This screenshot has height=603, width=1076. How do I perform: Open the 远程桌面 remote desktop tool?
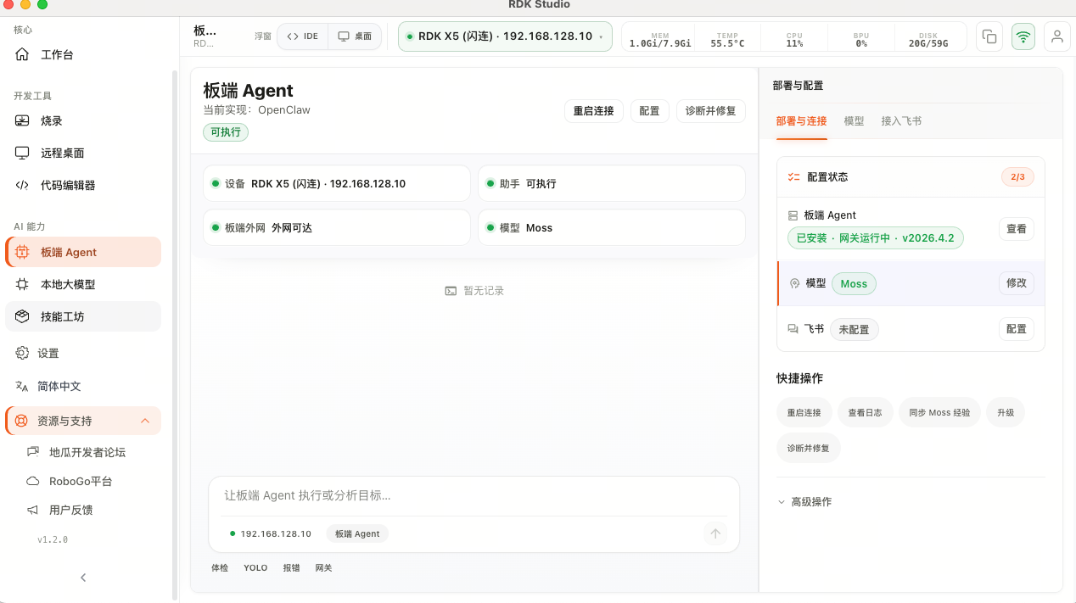click(x=83, y=153)
